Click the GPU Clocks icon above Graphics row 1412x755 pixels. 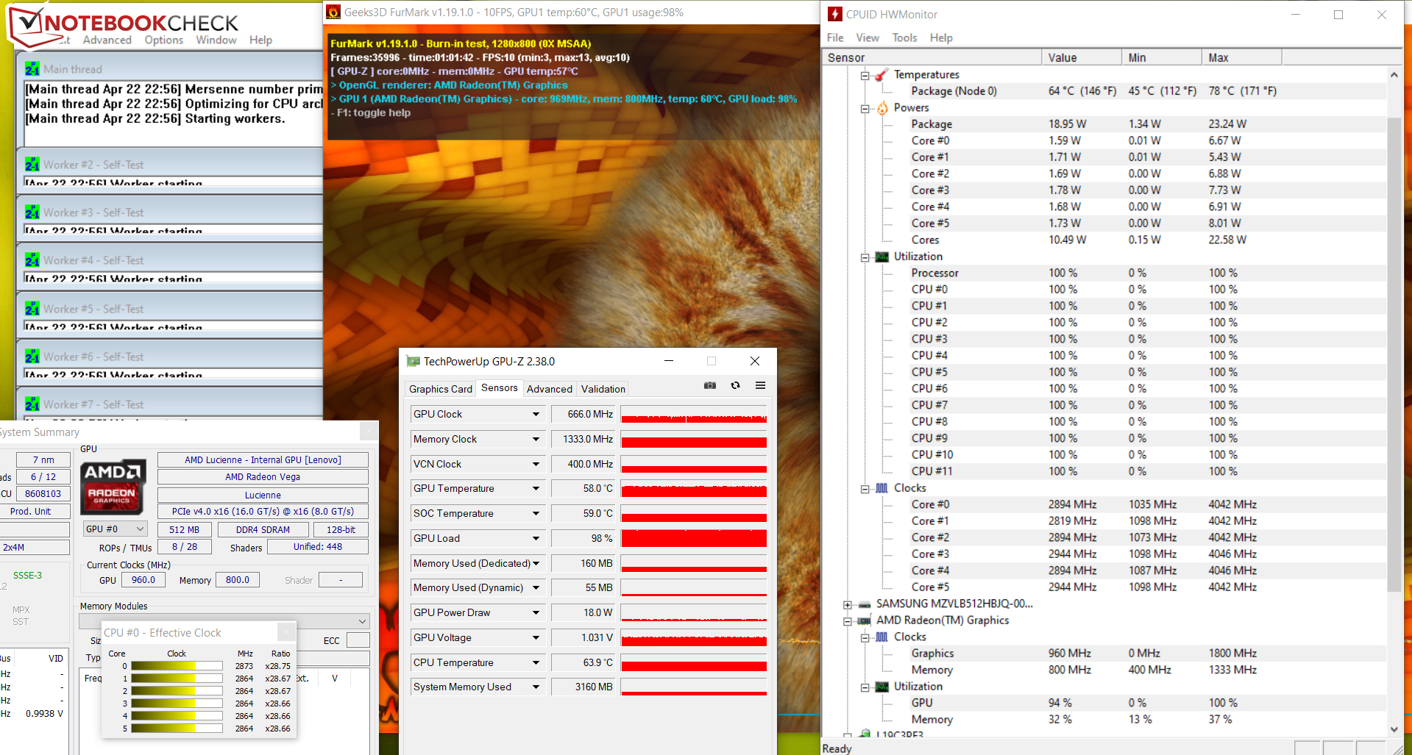point(882,637)
